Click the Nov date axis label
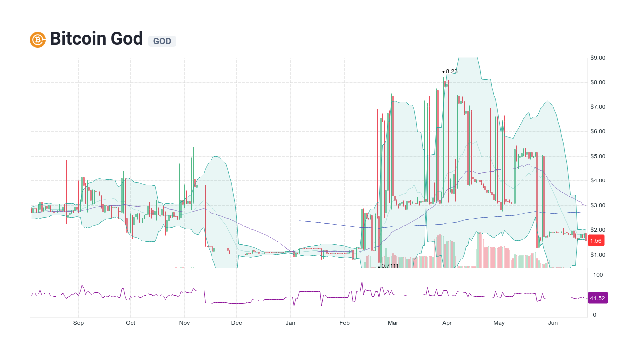The width and height of the screenshot is (637, 358). (184, 323)
